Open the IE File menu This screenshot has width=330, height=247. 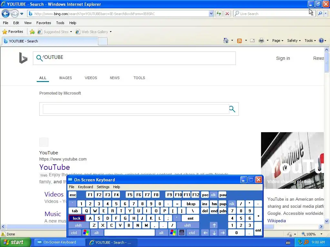6,23
